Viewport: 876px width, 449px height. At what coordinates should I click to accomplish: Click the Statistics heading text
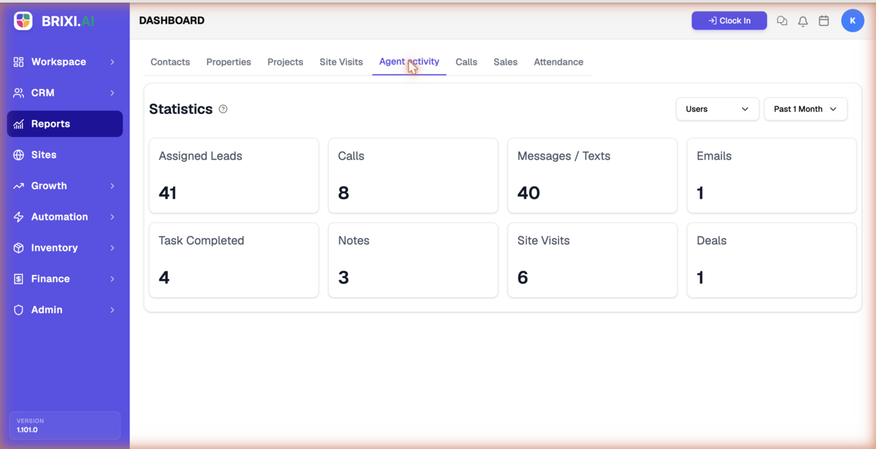click(181, 109)
